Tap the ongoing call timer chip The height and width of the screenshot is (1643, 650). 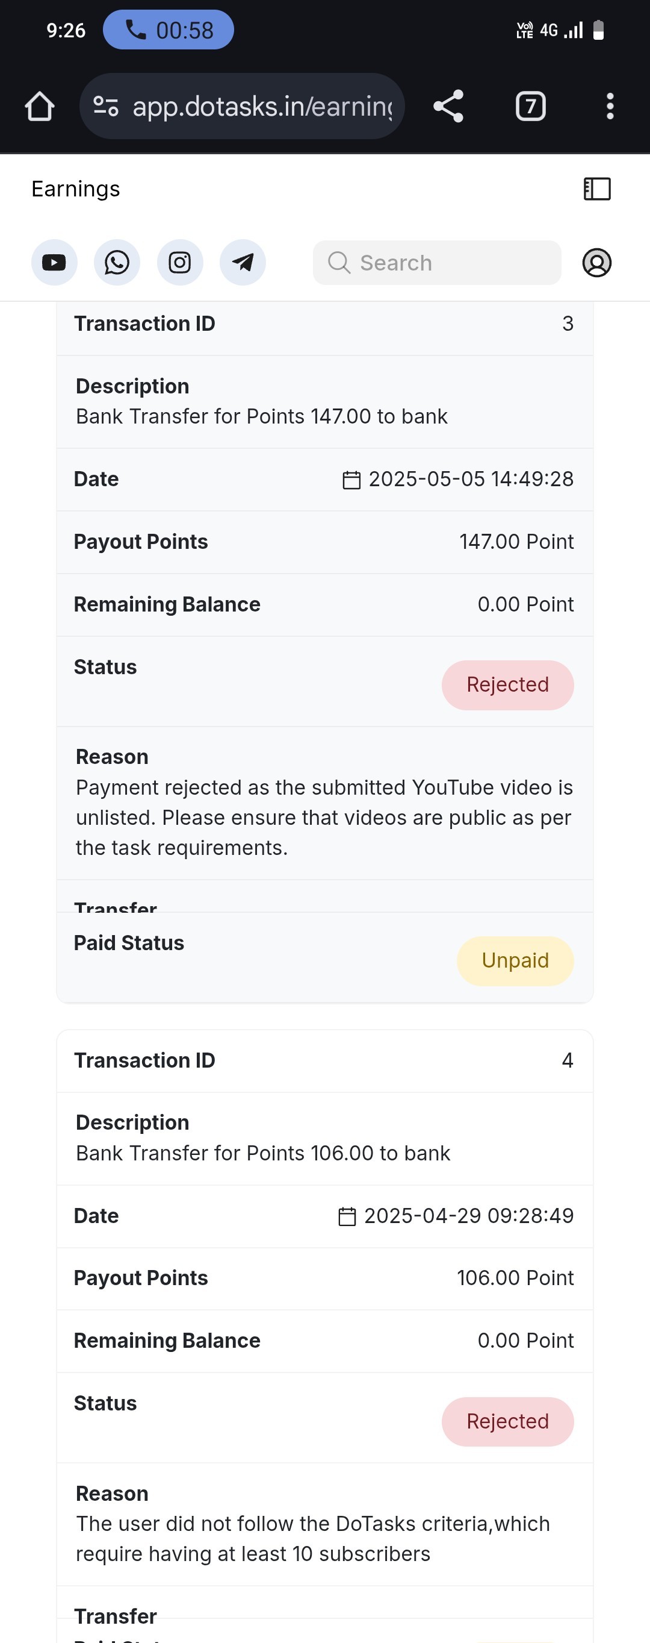pos(169,30)
